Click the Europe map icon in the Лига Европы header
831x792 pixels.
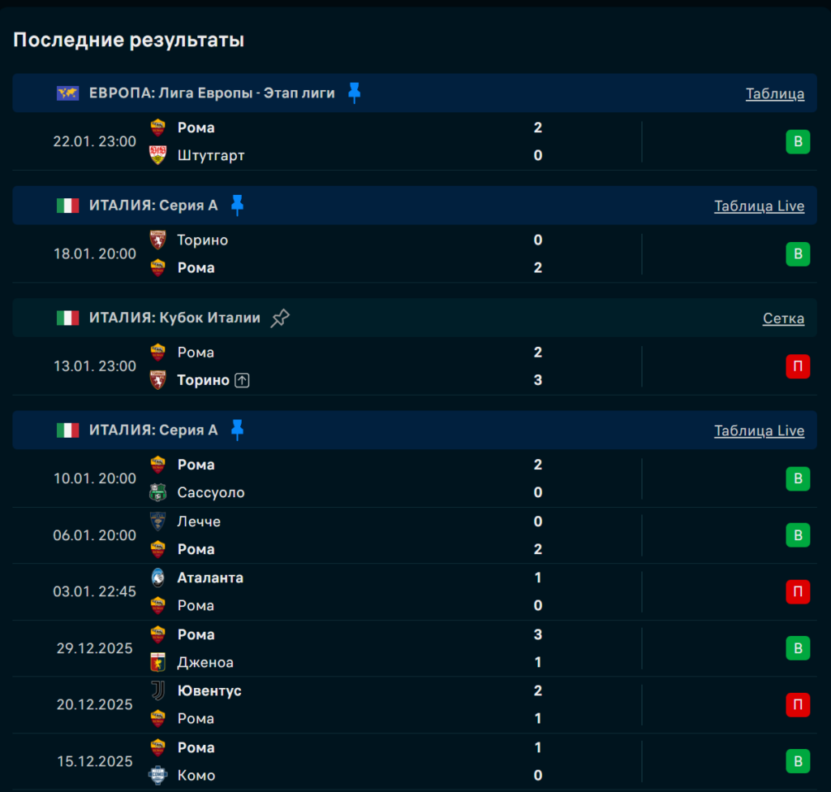(67, 93)
